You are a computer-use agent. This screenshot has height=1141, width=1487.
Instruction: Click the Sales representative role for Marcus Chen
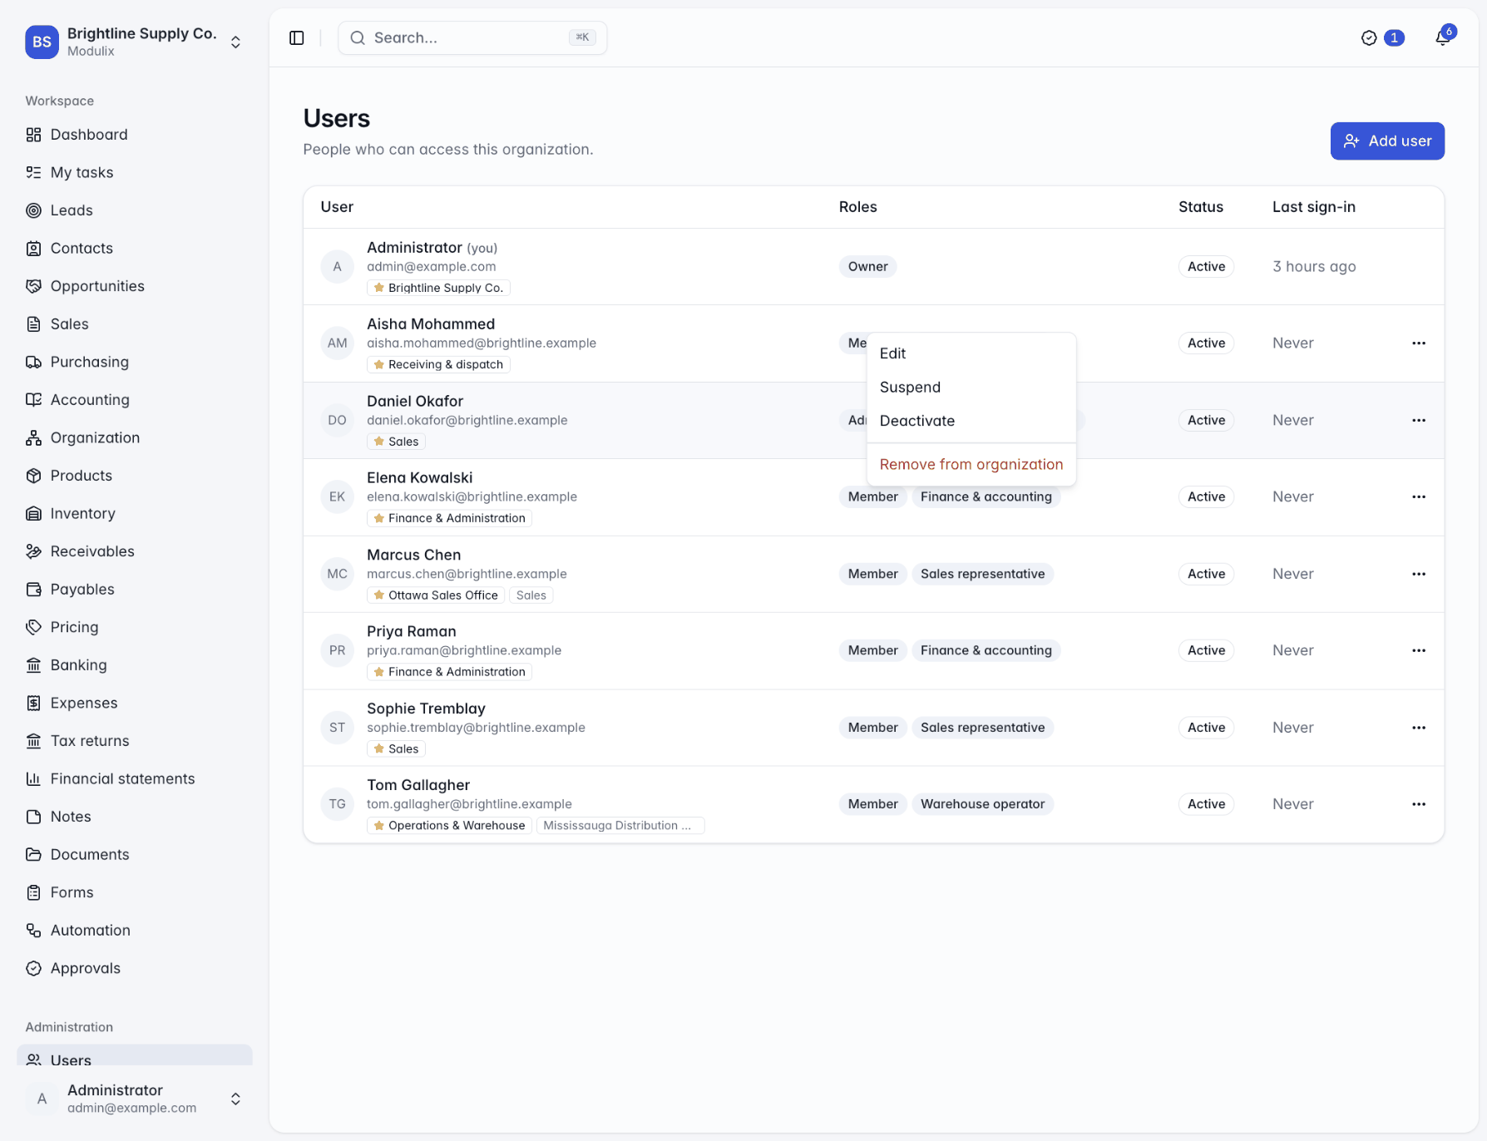(x=982, y=574)
